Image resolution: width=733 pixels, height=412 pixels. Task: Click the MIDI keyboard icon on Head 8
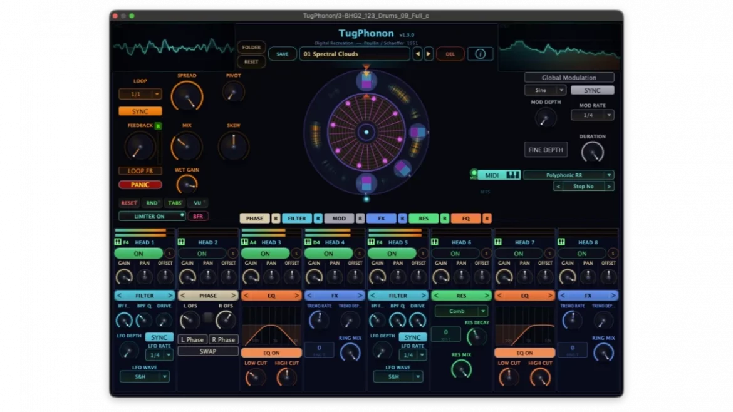[x=561, y=242]
